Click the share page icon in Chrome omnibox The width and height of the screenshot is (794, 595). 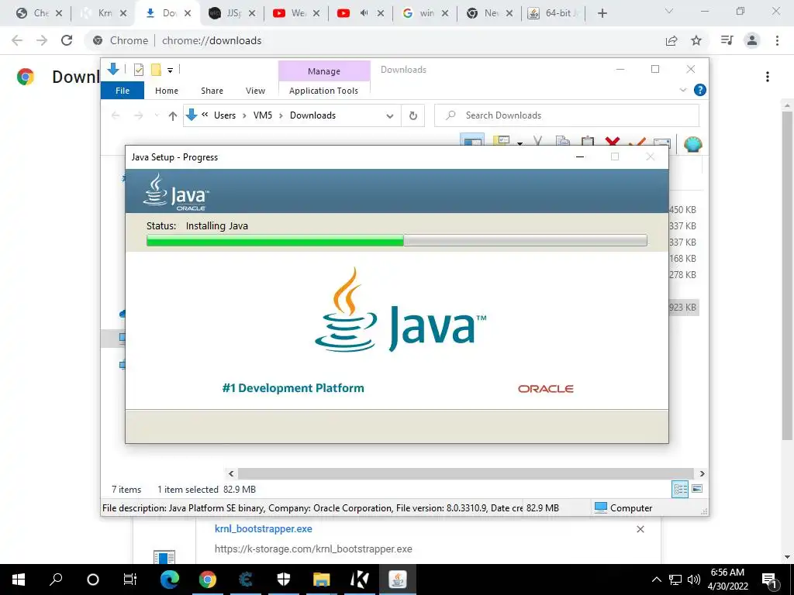pos(671,40)
